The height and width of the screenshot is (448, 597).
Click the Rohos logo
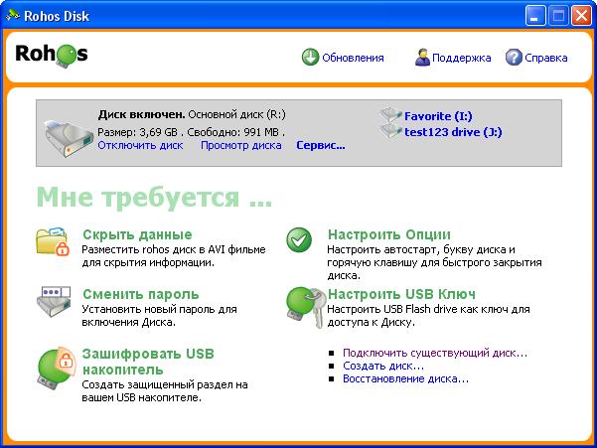pos(52,56)
